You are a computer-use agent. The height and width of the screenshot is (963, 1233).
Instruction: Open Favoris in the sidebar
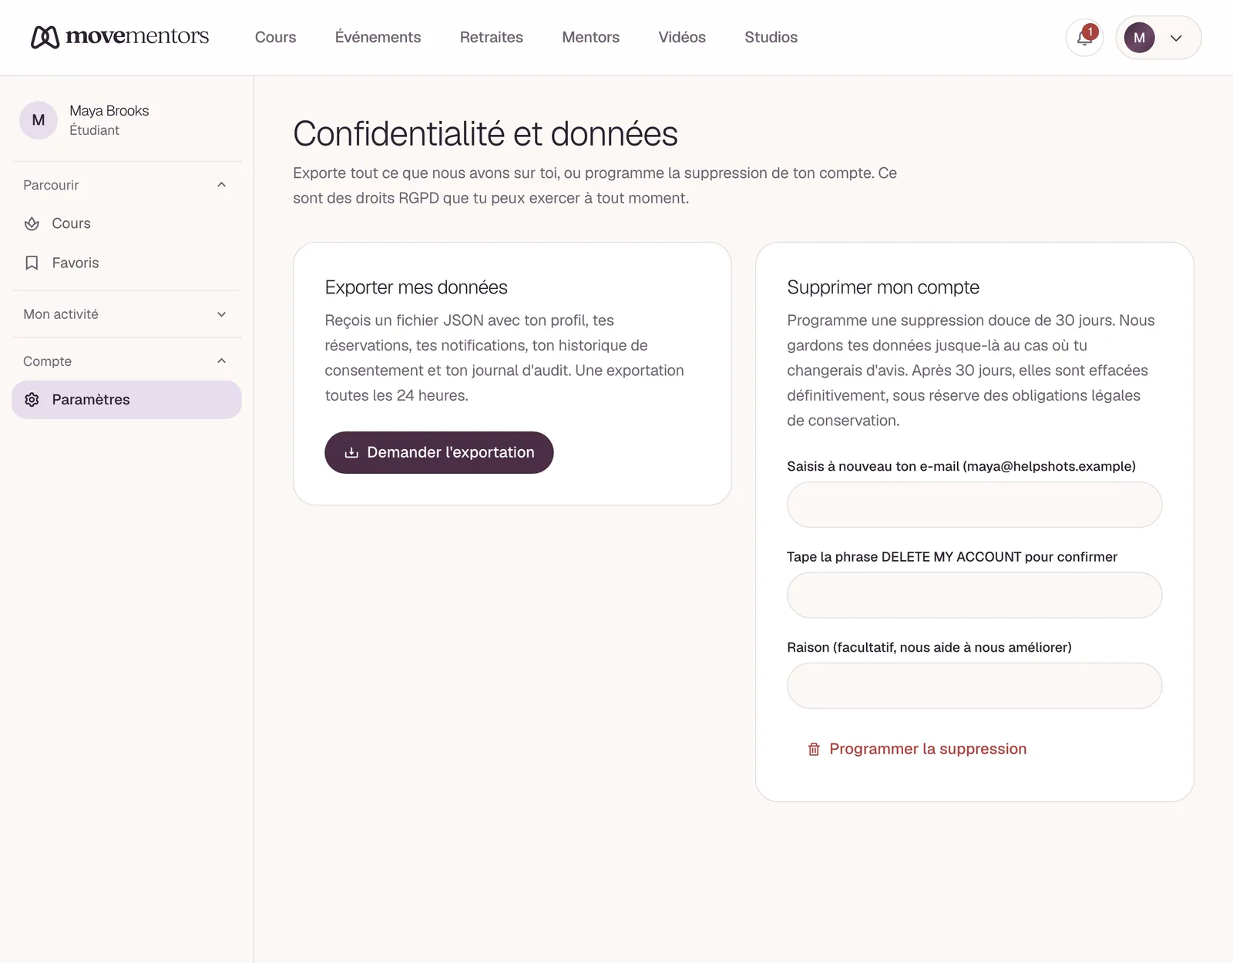click(127, 263)
